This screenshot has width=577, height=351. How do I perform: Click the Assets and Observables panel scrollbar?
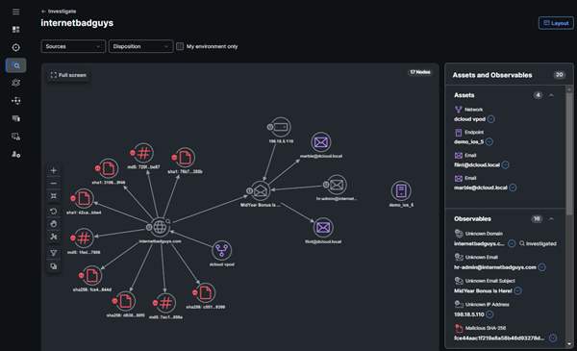pos(569,154)
